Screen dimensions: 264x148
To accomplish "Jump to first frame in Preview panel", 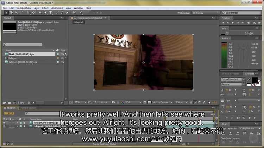I will pyautogui.click(x=223, y=23).
